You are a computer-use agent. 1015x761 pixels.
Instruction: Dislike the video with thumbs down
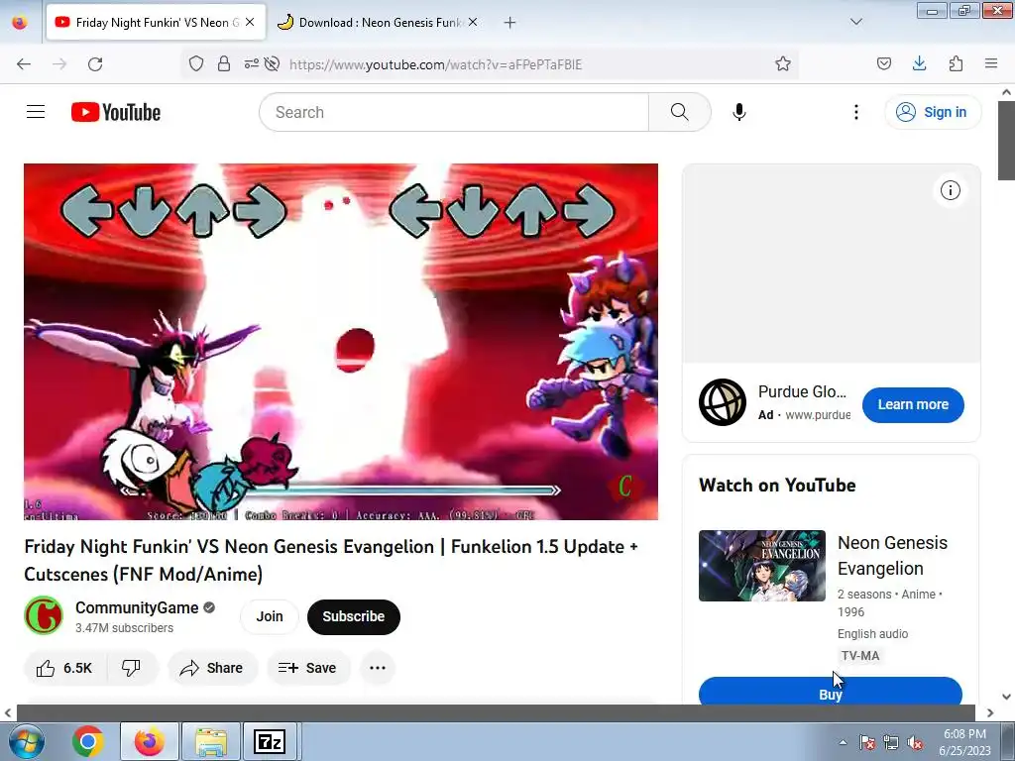(132, 668)
